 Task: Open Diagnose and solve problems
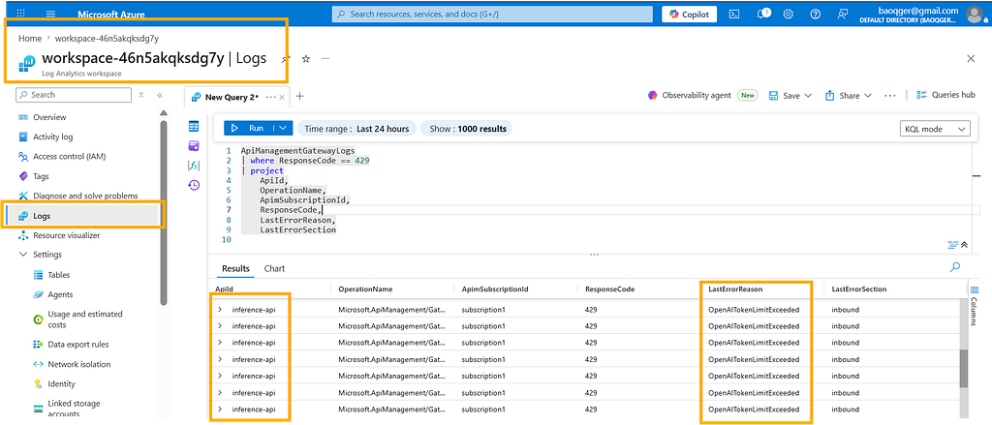(83, 197)
